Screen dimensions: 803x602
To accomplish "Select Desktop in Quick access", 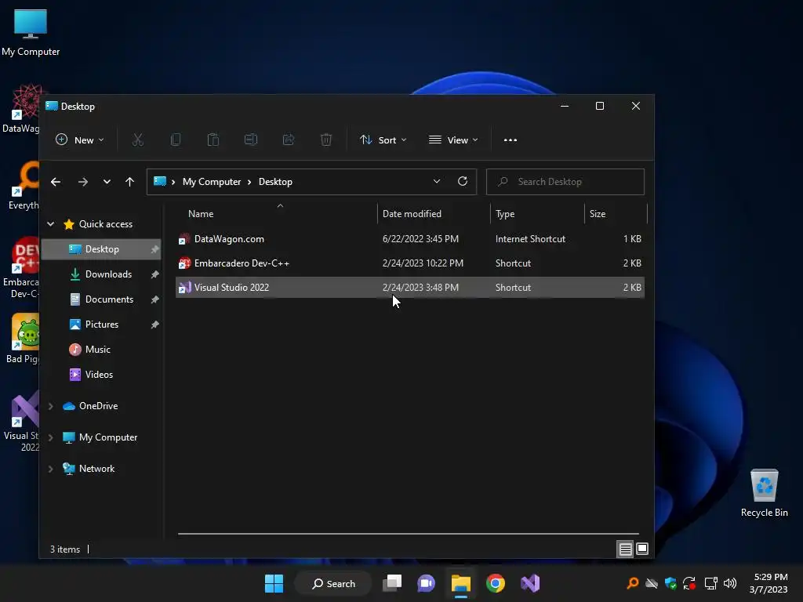I will coord(101,249).
